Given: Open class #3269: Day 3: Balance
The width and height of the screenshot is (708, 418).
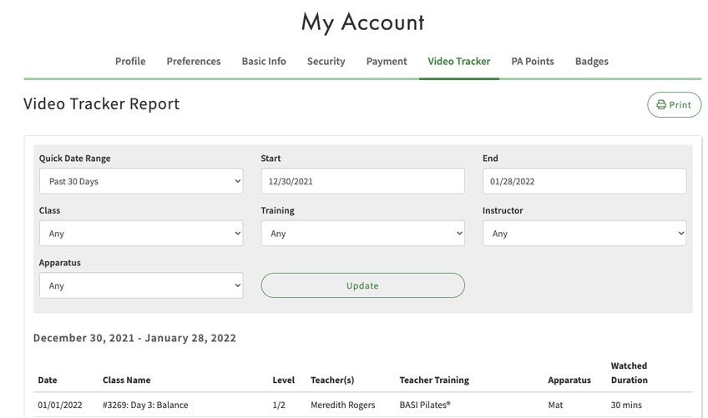Looking at the screenshot, I should click(x=145, y=405).
